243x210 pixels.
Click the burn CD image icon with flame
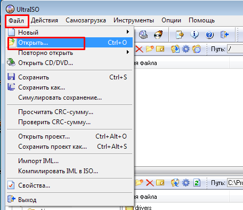(158, 35)
